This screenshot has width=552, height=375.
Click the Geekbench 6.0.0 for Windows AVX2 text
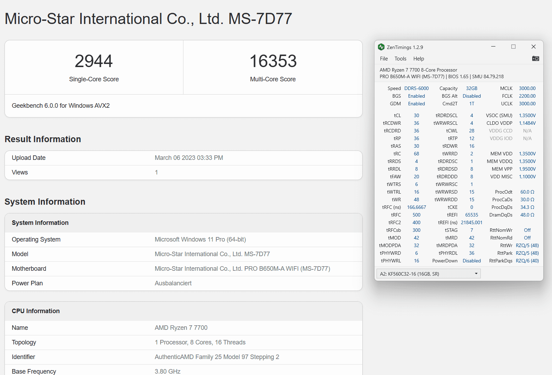pos(61,106)
